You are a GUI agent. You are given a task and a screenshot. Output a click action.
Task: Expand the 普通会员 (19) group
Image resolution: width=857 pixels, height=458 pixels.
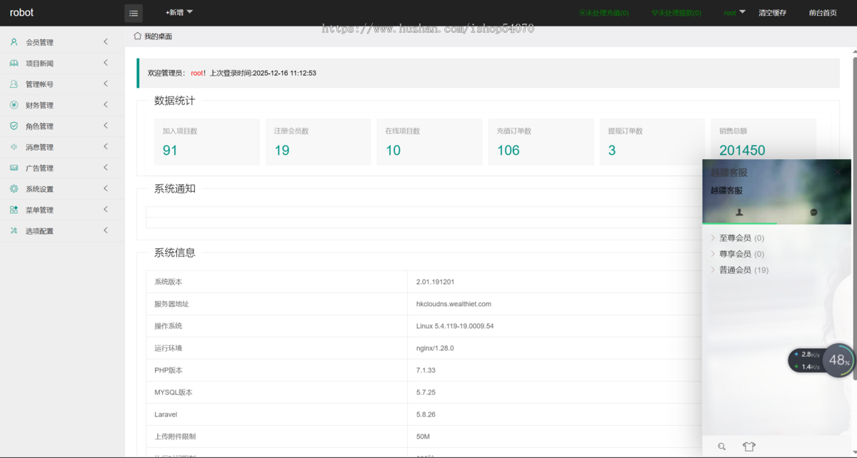click(x=739, y=270)
